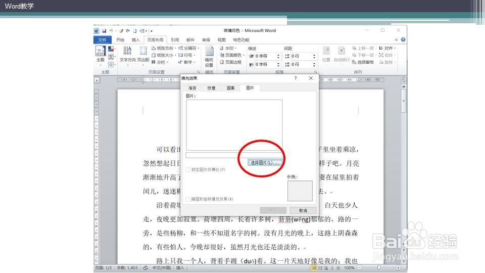Click the Insert (插入) mode in status bar

click(180, 268)
